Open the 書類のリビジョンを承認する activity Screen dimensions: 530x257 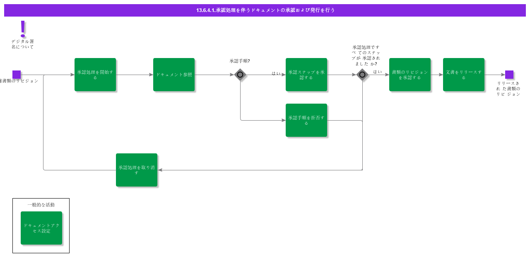(410, 75)
